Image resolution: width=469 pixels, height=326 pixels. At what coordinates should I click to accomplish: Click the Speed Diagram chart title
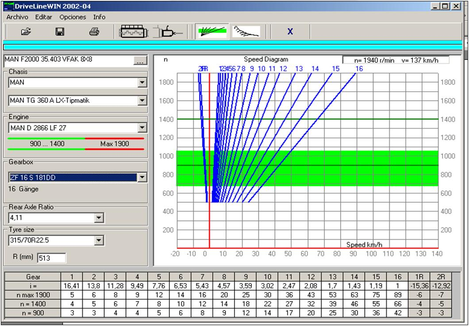tap(266, 59)
